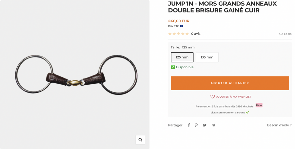Open the Paiement en 3 fois sans frais link
Viewport: 295px width, 149px height.
pos(225,107)
